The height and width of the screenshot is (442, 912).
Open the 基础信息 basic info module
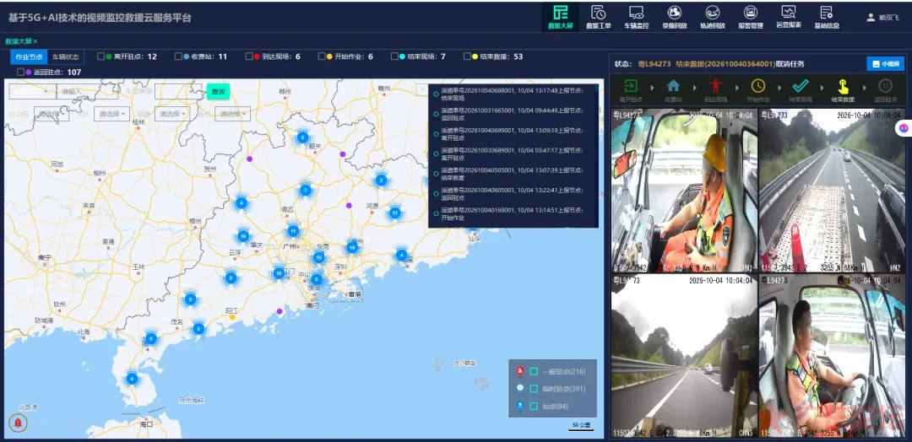click(x=827, y=17)
